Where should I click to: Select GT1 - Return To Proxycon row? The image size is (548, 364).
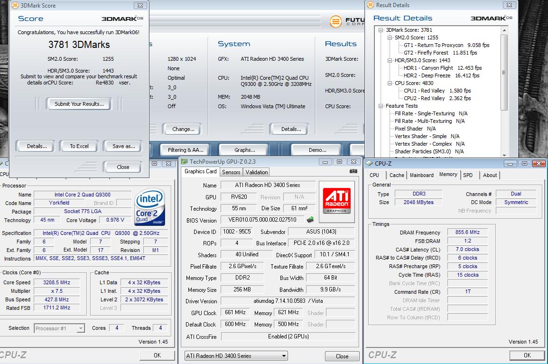click(x=446, y=45)
